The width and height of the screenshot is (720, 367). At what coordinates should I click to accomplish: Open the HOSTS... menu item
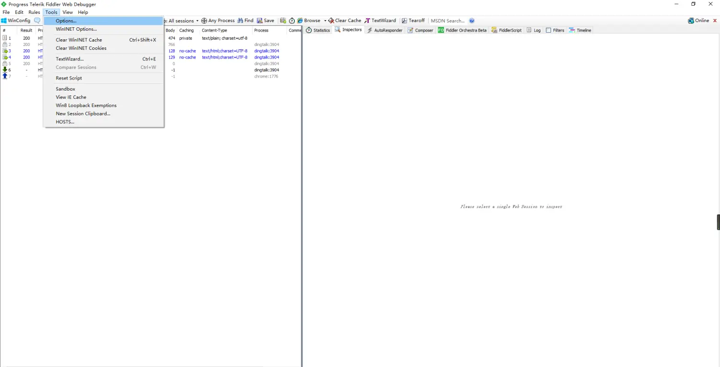tap(65, 122)
